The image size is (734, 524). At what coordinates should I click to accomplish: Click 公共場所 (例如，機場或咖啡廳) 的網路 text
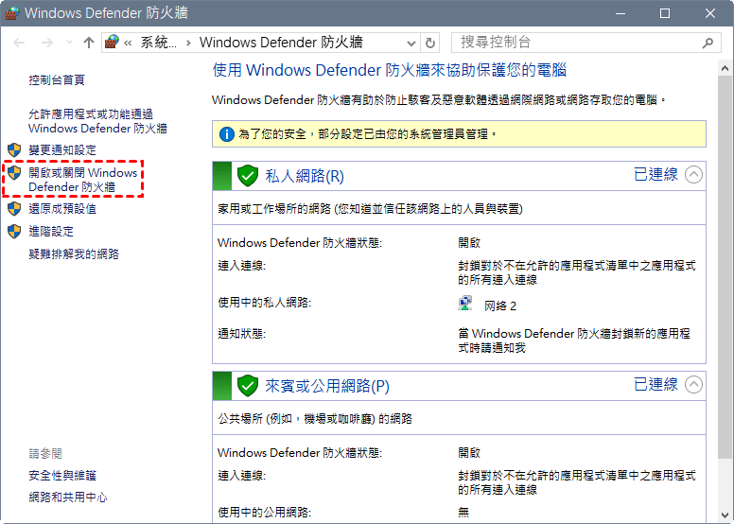pyautogui.click(x=315, y=419)
